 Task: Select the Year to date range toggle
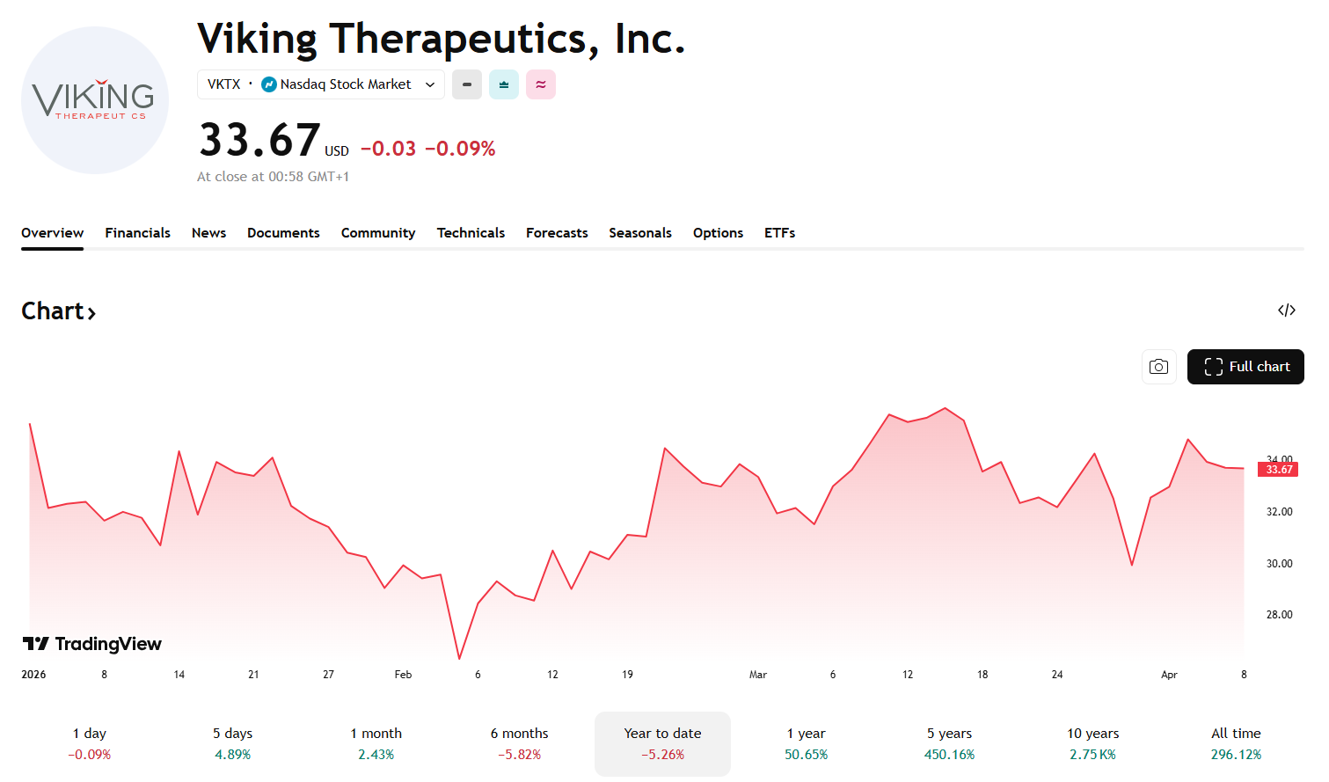[x=662, y=743]
